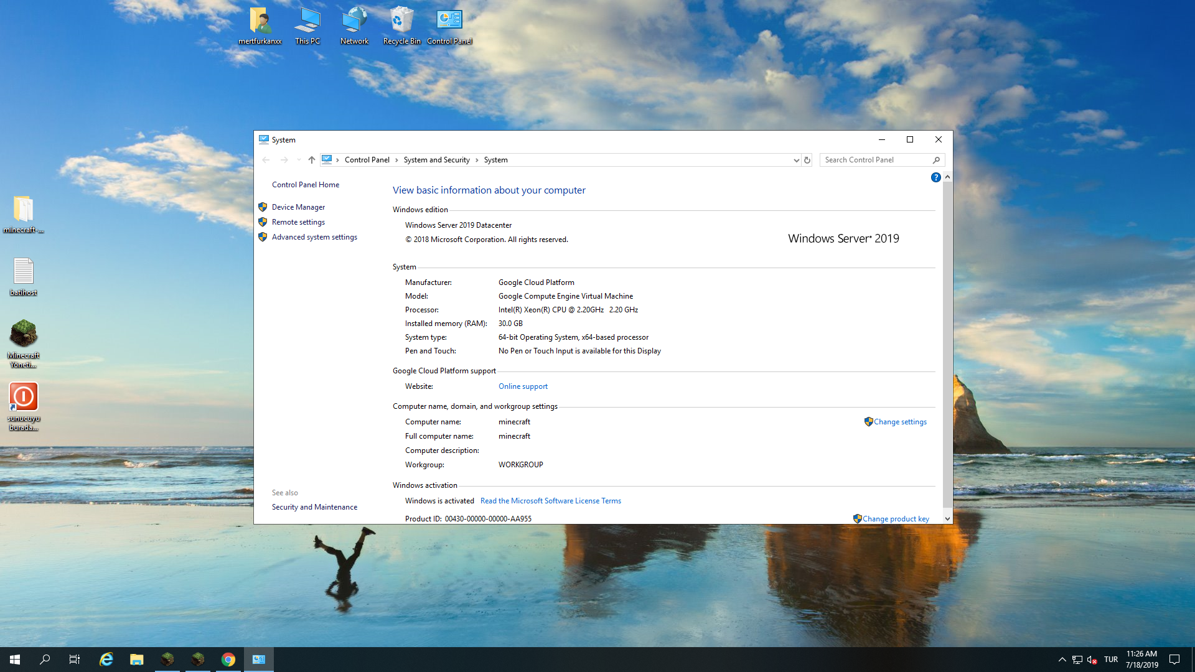Click the search magnifier in Control Panel
The width and height of the screenshot is (1195, 672).
936,160
